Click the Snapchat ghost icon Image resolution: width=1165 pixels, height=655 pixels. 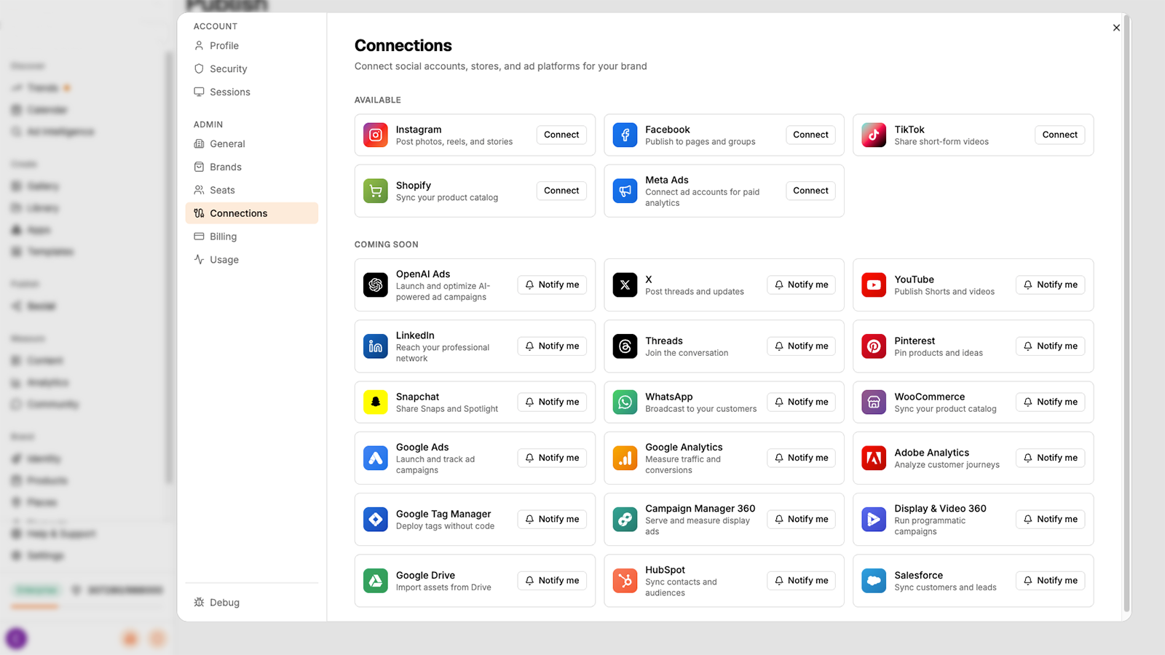pos(376,402)
